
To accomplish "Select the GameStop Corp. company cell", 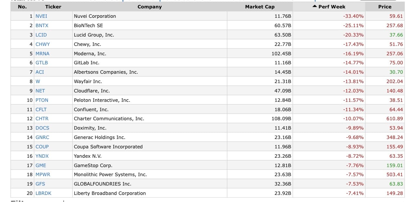I will click(150, 165).
